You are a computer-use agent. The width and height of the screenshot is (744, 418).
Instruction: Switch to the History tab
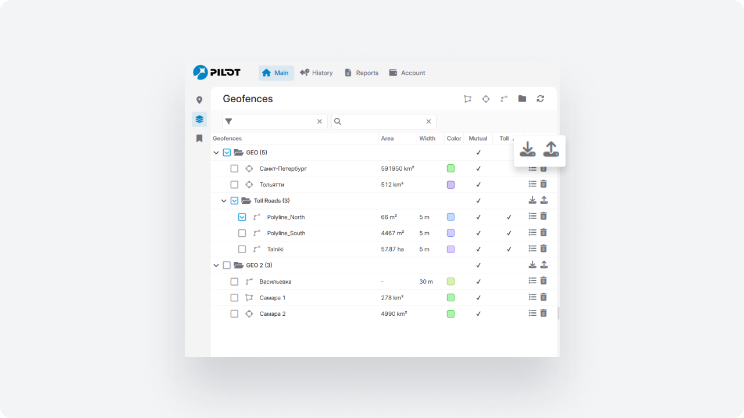tap(316, 73)
